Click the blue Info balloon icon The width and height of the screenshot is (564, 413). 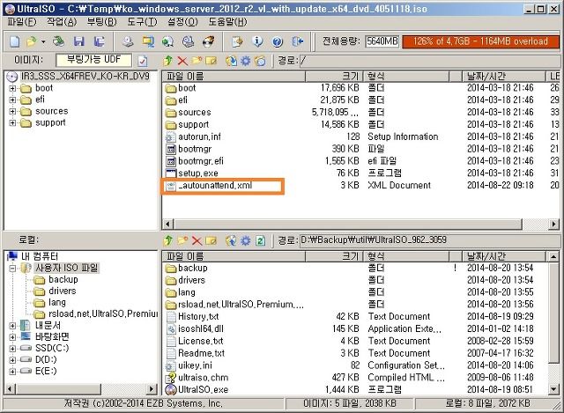[x=257, y=41]
